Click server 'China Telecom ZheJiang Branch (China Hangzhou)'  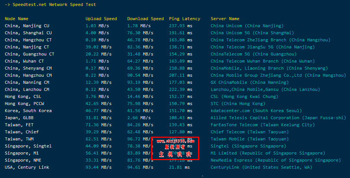(271, 40)
